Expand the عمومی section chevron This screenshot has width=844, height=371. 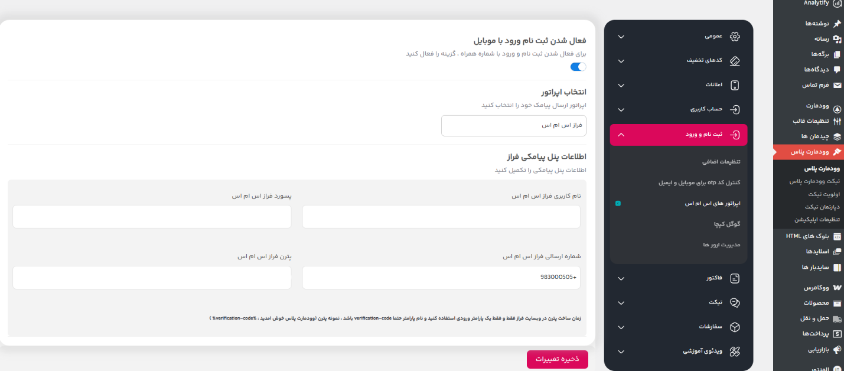pos(621,36)
